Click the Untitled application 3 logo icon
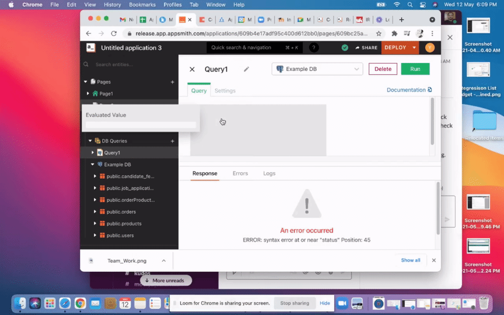 [90, 48]
